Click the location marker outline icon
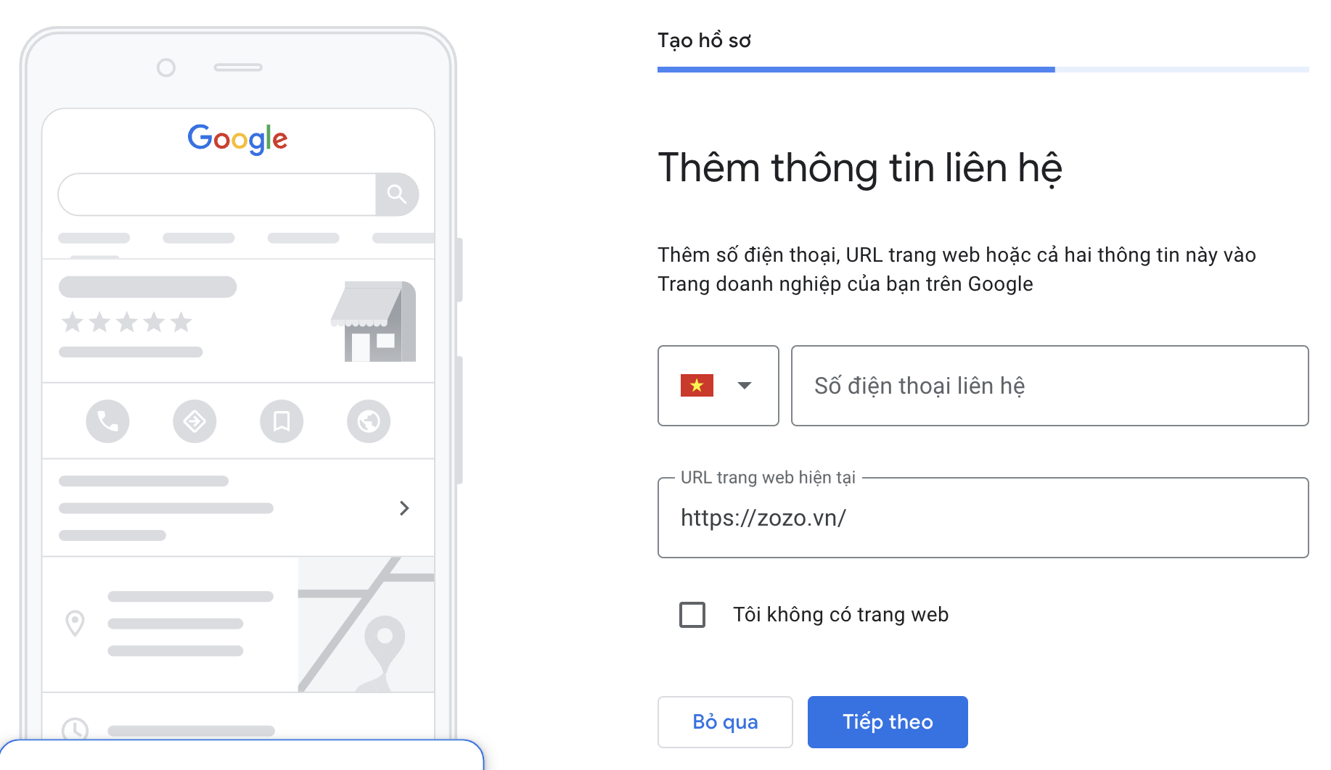This screenshot has width=1331, height=770. tap(75, 623)
